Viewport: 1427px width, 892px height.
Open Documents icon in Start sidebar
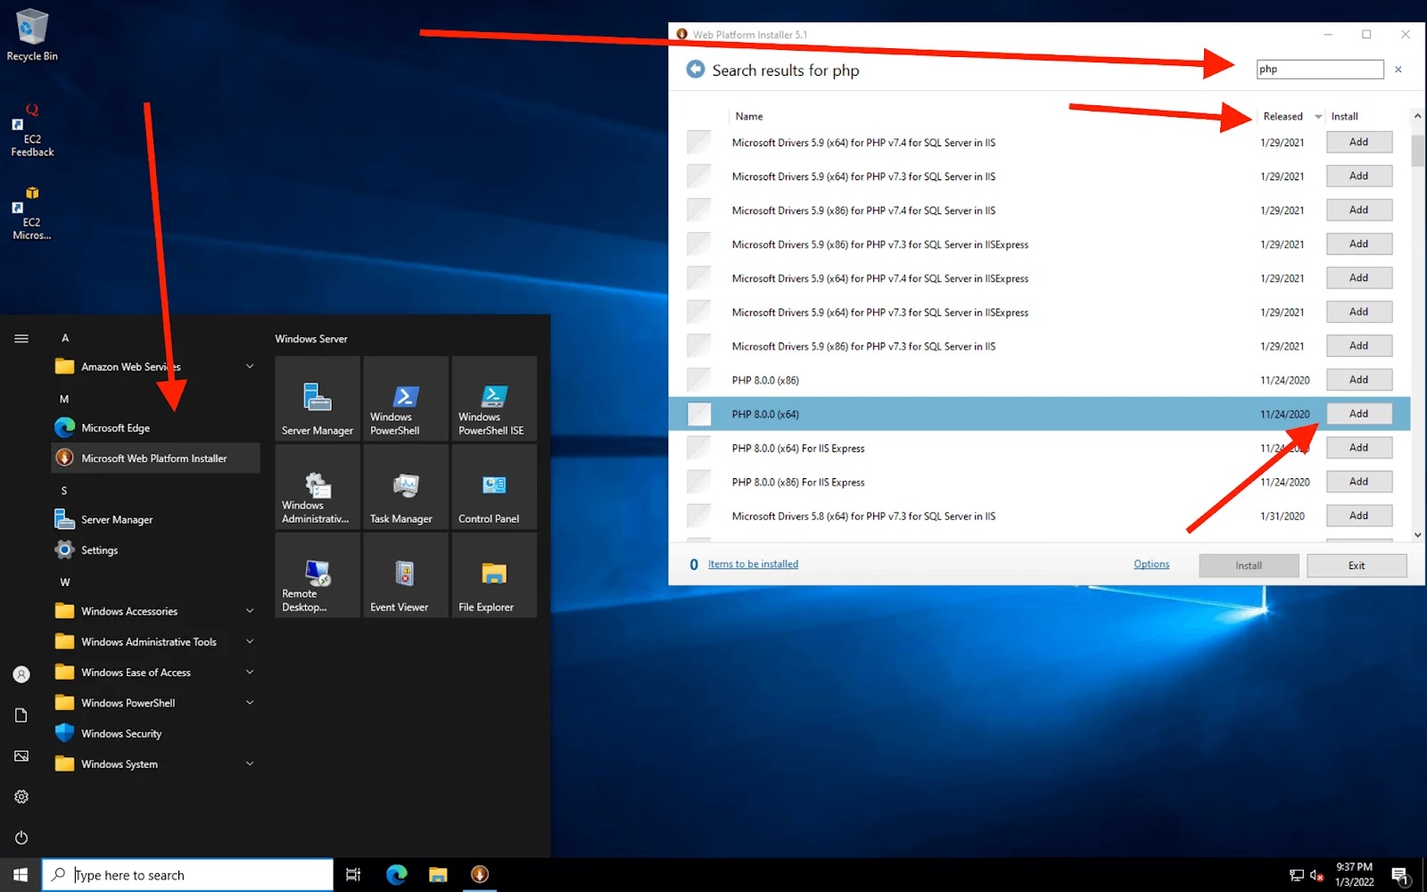click(x=21, y=715)
